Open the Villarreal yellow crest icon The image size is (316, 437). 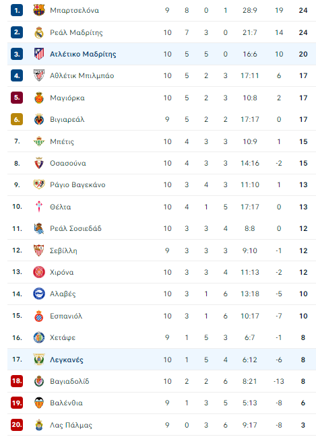point(39,120)
